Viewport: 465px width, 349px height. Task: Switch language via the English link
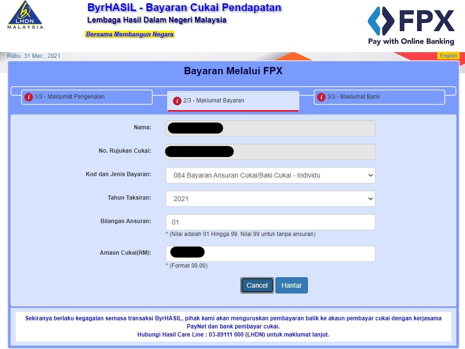click(448, 56)
